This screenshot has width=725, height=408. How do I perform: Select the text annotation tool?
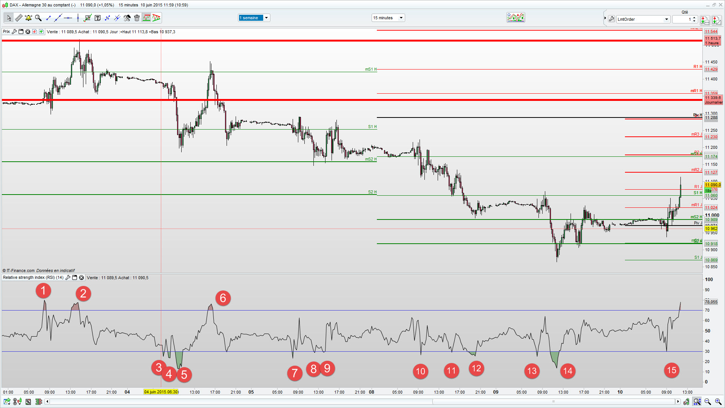click(x=97, y=18)
